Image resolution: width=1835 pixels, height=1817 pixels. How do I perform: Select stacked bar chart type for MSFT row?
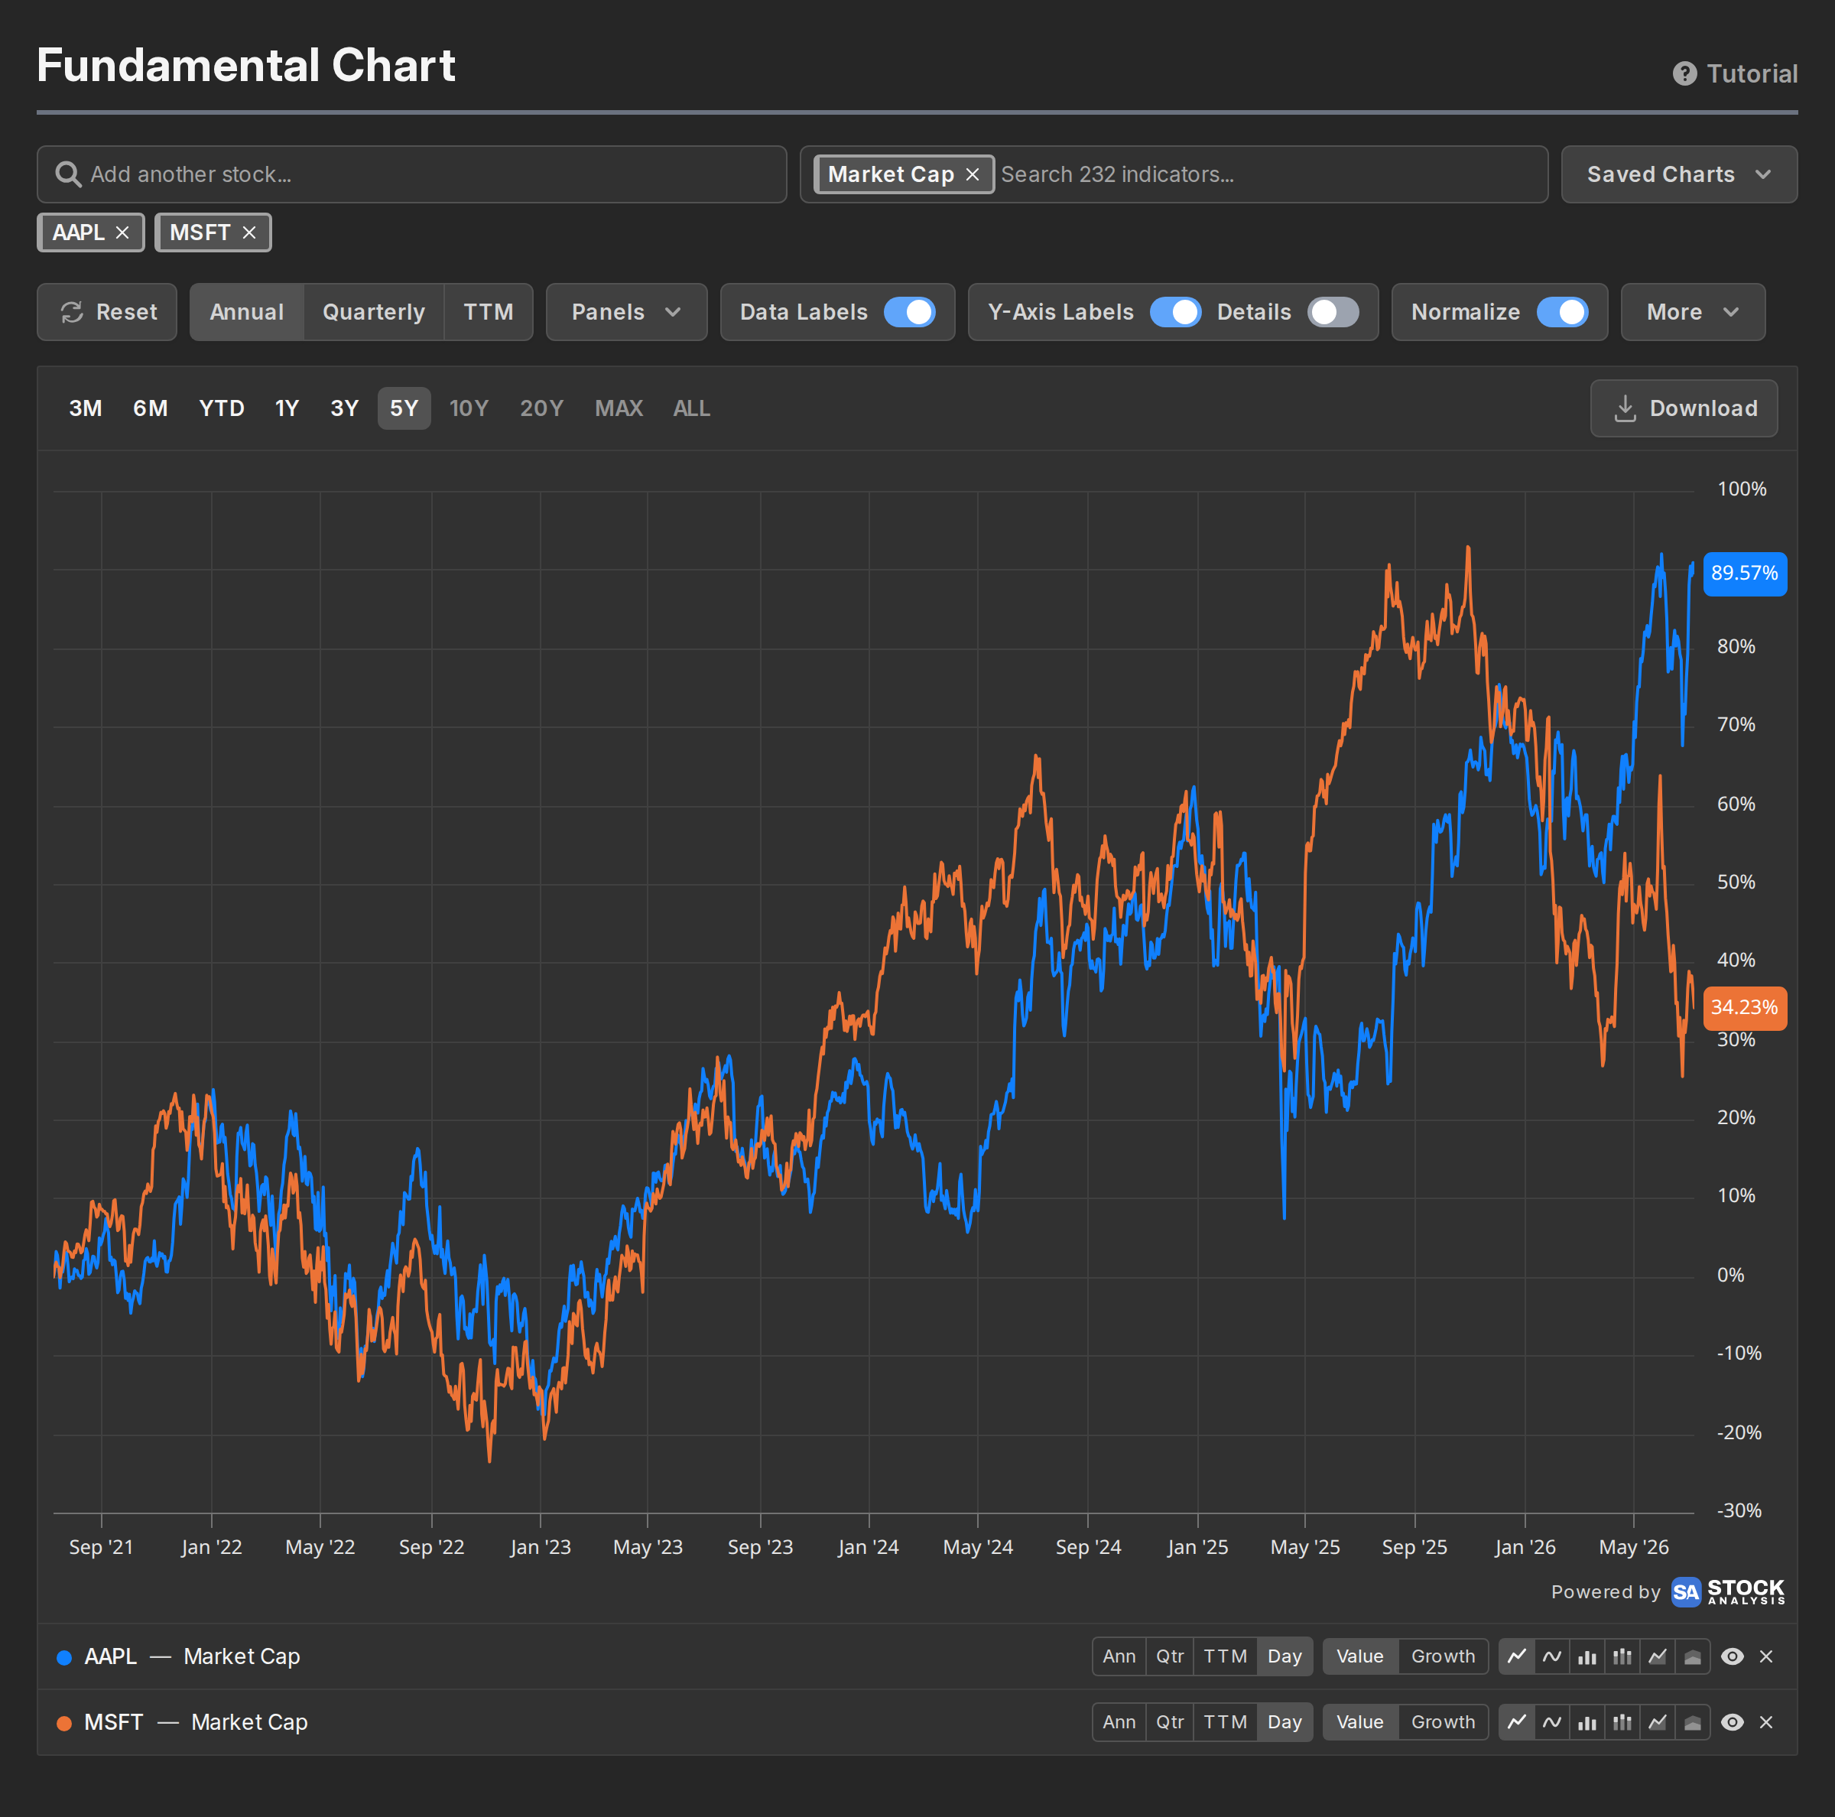[x=1622, y=1722]
